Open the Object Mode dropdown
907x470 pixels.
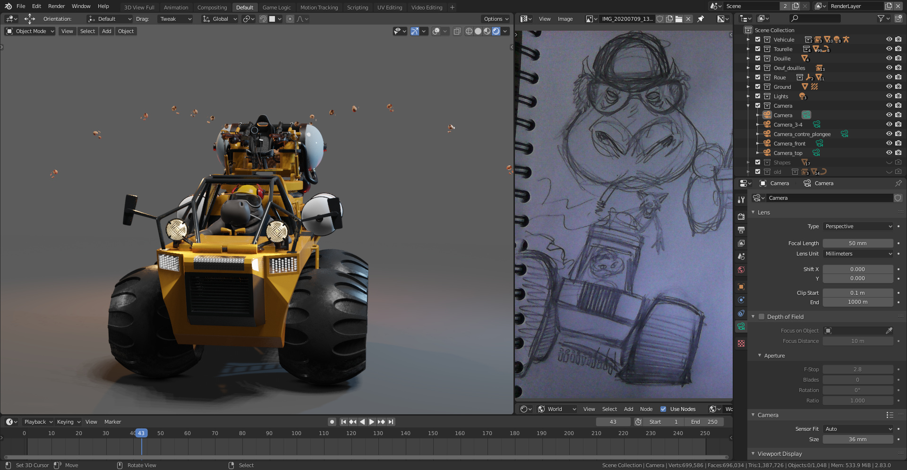30,31
